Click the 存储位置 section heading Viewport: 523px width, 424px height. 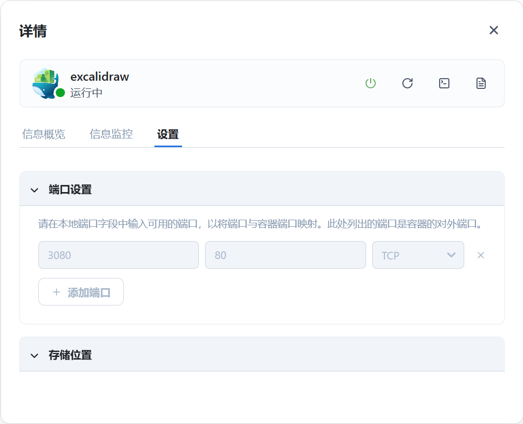pyautogui.click(x=70, y=356)
